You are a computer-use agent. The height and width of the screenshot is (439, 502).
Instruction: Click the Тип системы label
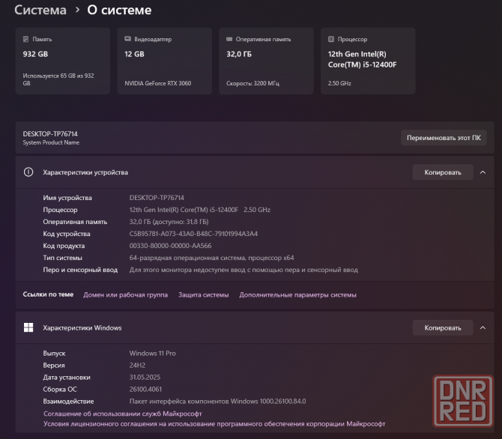(63, 258)
